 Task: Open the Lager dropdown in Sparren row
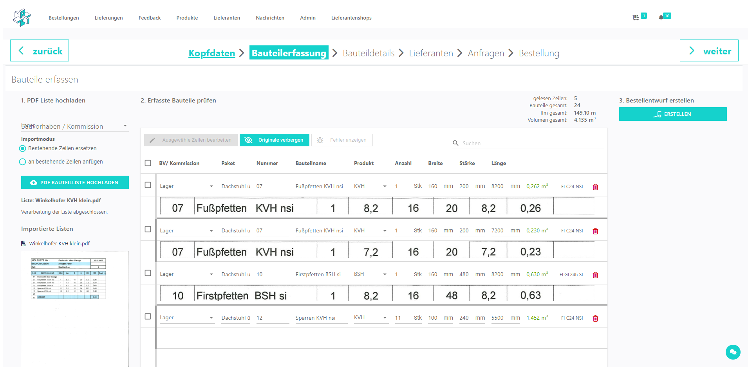tap(187, 318)
